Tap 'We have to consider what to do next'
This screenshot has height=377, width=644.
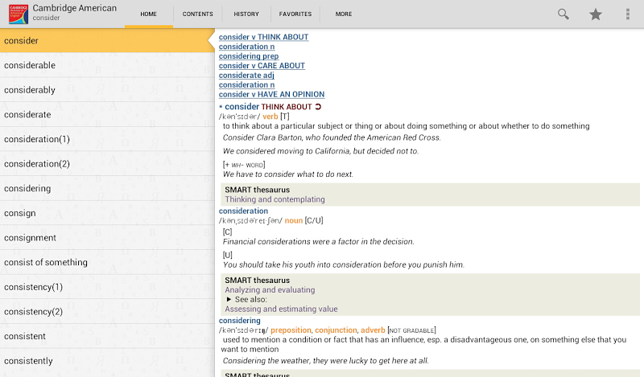click(x=288, y=174)
